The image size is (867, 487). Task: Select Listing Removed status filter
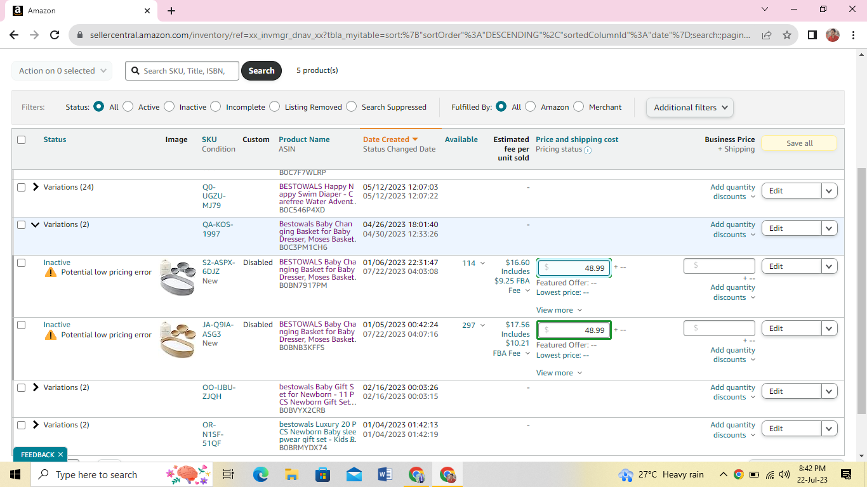(274, 107)
